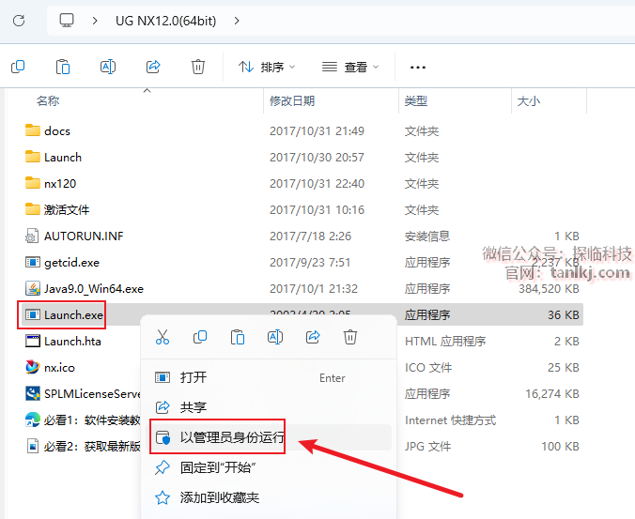Click the nx.ico file icon
This screenshot has width=635, height=519.
(x=32, y=367)
